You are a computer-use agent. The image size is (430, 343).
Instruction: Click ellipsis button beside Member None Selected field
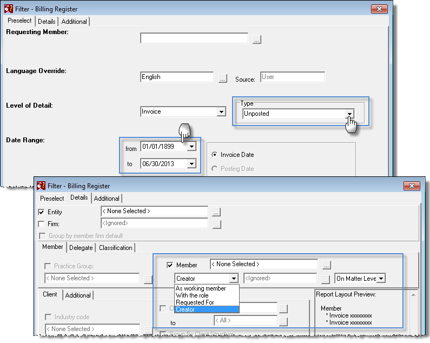[326, 265]
